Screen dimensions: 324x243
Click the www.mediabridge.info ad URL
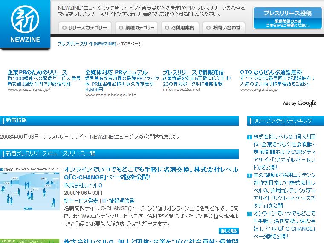click(111, 95)
